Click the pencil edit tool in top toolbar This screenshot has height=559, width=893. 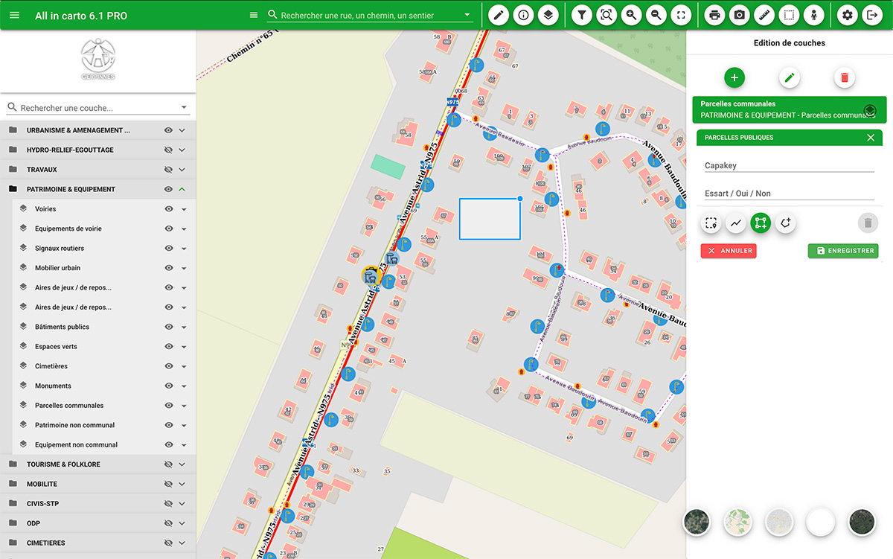[x=499, y=15]
